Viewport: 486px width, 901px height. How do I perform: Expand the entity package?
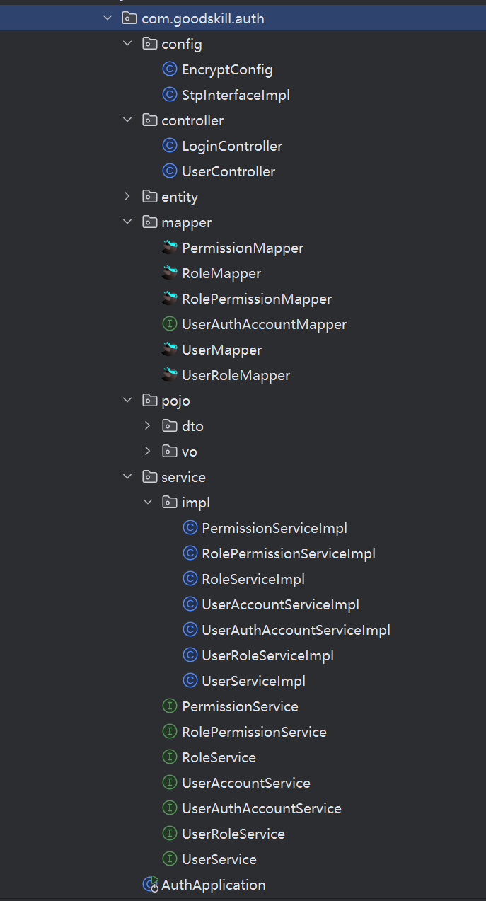(127, 197)
